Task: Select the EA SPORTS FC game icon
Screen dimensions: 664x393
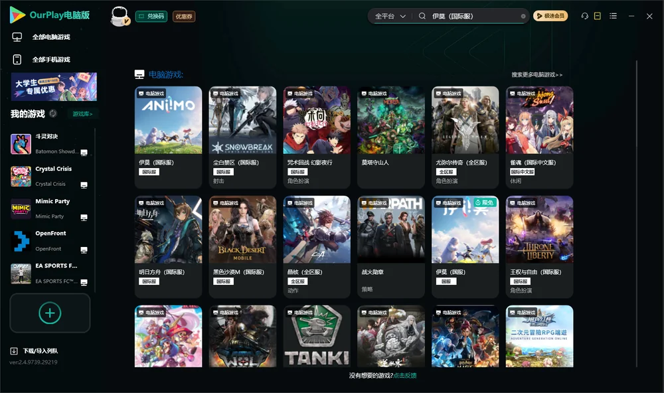Action: click(21, 274)
